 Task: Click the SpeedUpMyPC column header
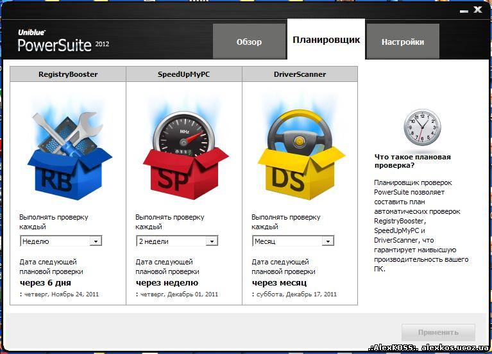coord(184,74)
